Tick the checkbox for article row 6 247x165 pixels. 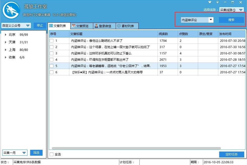click(x=51, y=72)
